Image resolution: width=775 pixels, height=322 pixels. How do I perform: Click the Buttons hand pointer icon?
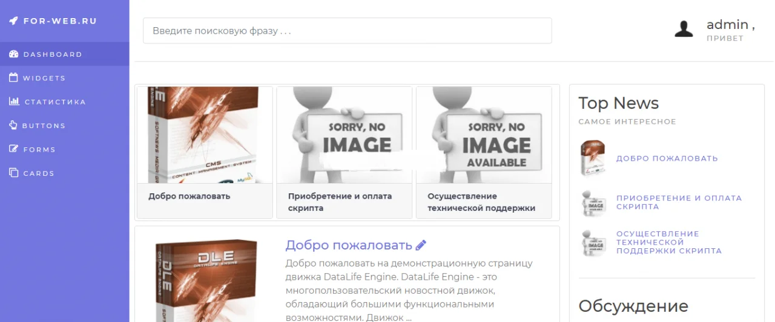click(13, 125)
